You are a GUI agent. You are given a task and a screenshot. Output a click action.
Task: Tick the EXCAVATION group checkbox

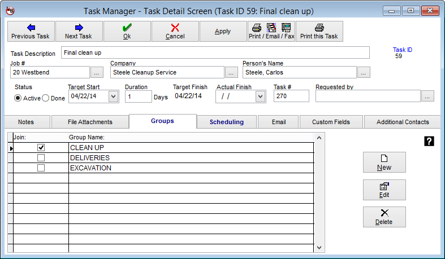pos(41,168)
